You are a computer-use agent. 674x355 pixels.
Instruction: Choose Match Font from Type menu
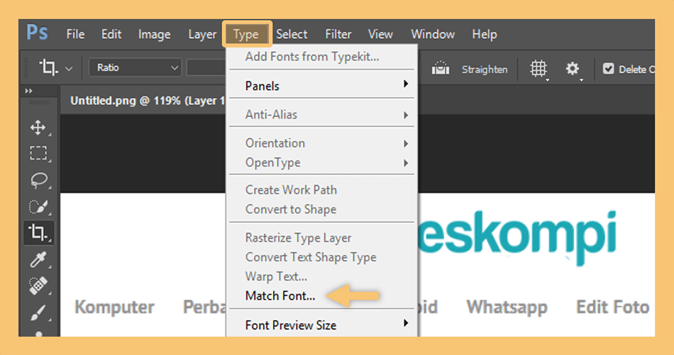(x=280, y=295)
